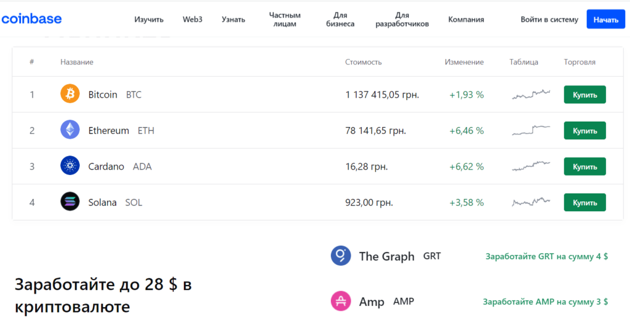Click the AMP ticker beside Amp

click(404, 301)
